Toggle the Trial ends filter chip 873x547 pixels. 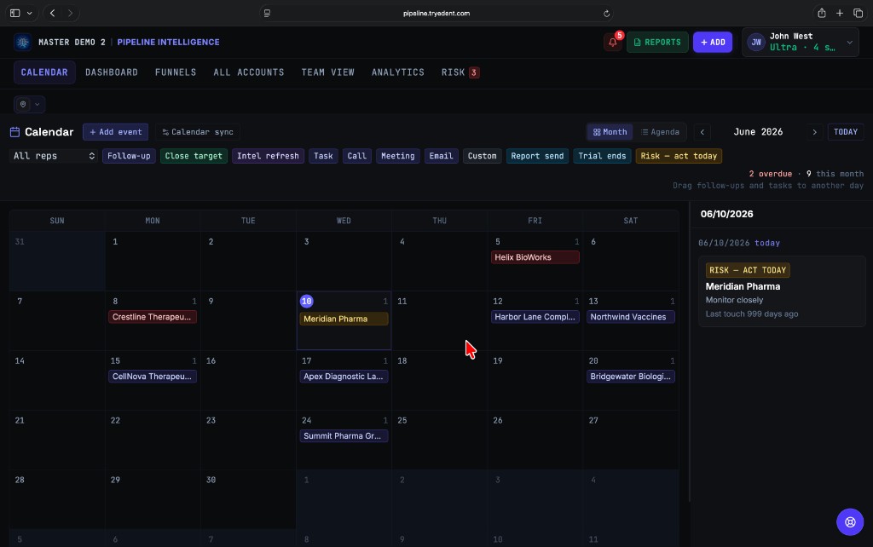tap(602, 156)
